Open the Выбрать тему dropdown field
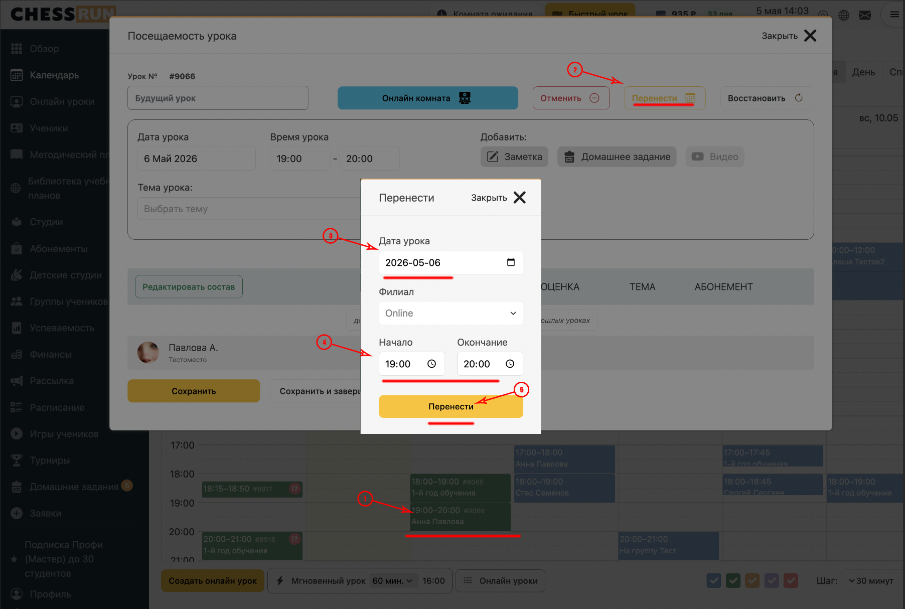The image size is (905, 609). click(249, 209)
